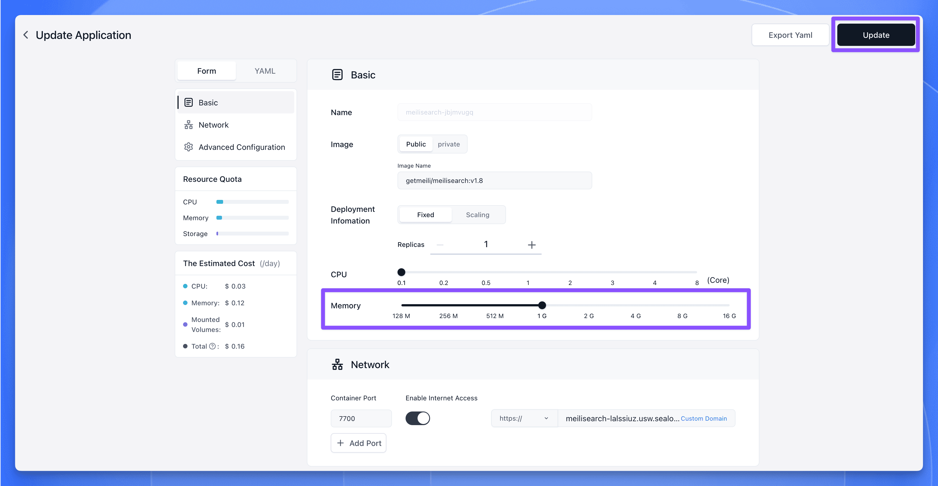Viewport: 938px width, 486px height.
Task: Select Scaling deployment mode
Action: coord(477,214)
